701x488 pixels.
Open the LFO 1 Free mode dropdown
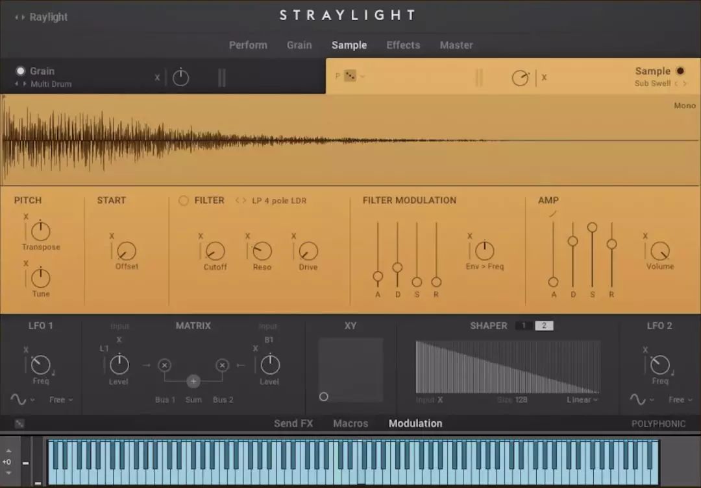pos(61,400)
